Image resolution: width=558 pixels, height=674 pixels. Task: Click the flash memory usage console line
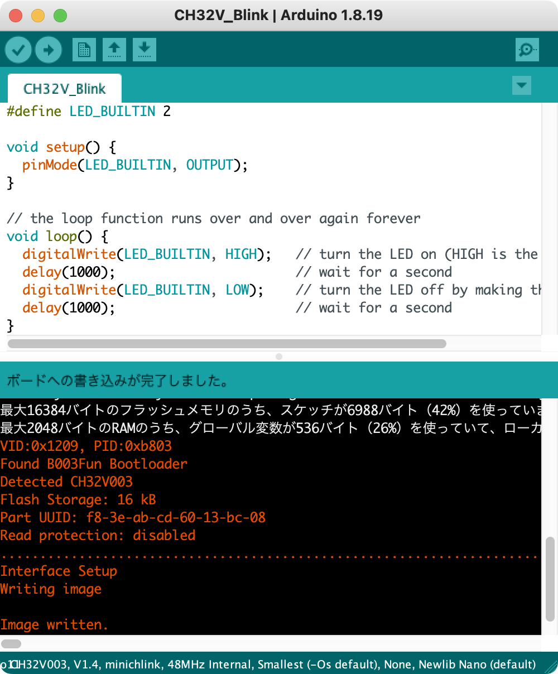point(271,410)
